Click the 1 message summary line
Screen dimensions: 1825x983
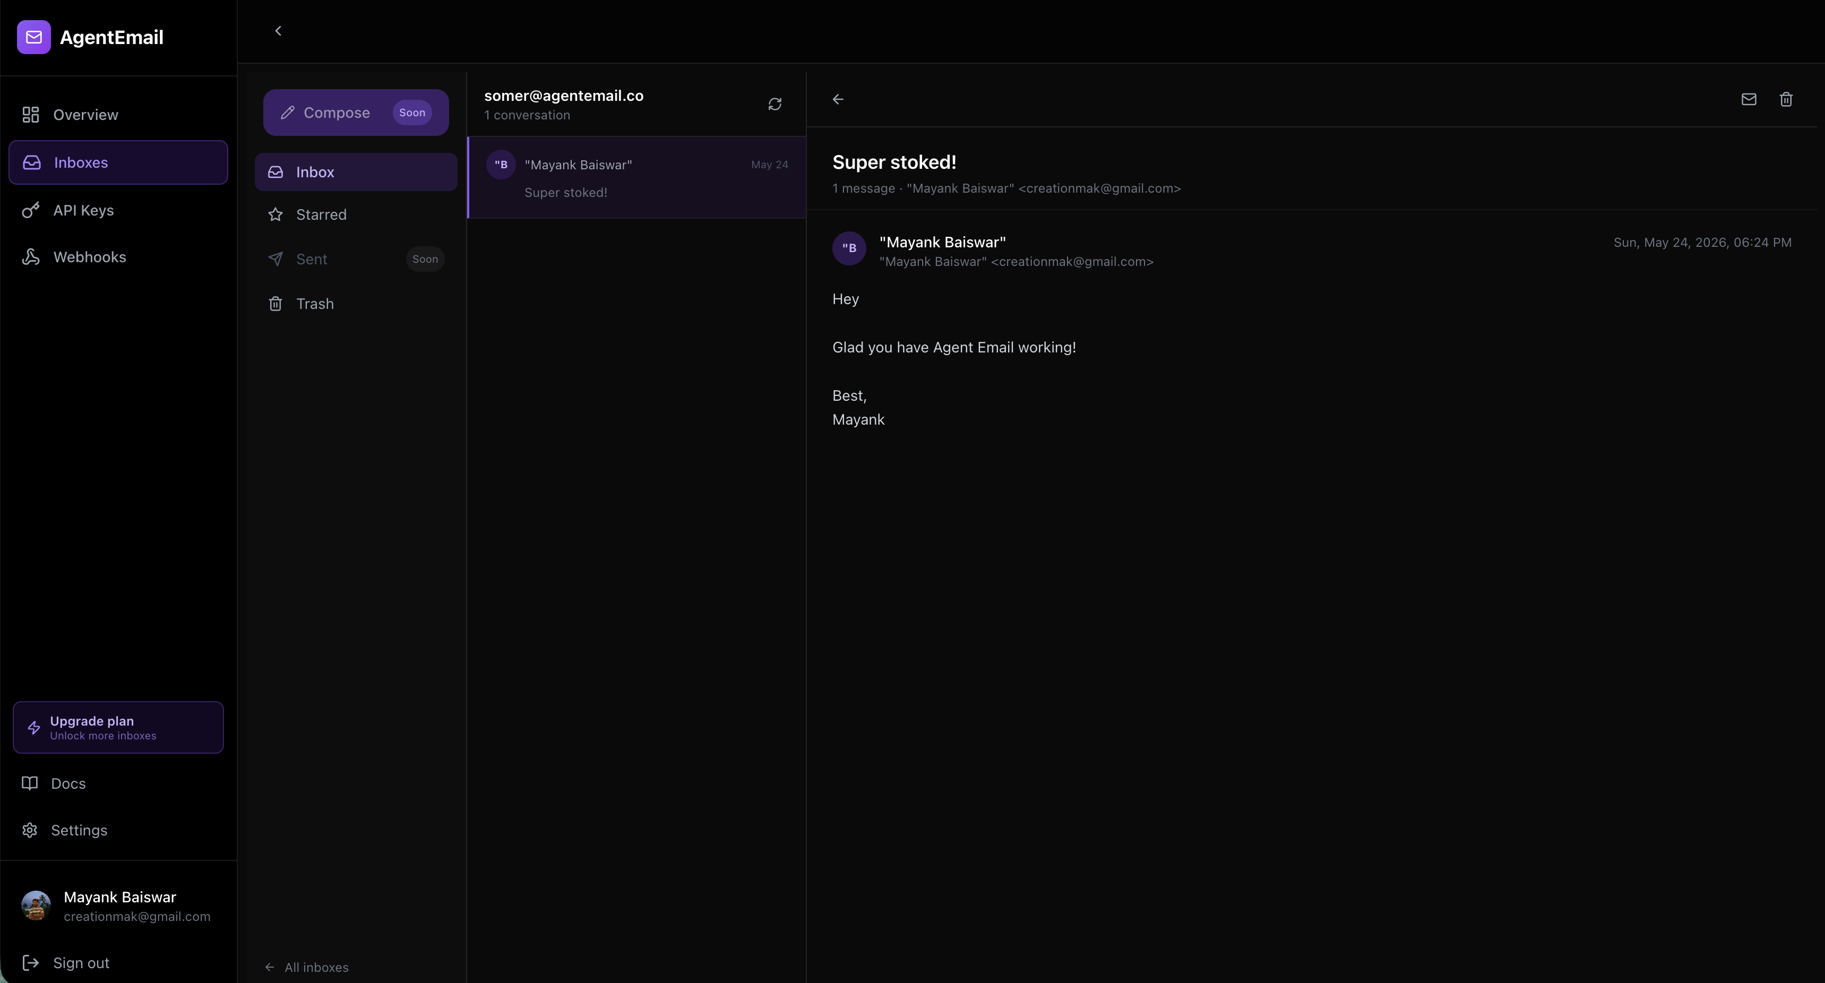(x=1007, y=188)
